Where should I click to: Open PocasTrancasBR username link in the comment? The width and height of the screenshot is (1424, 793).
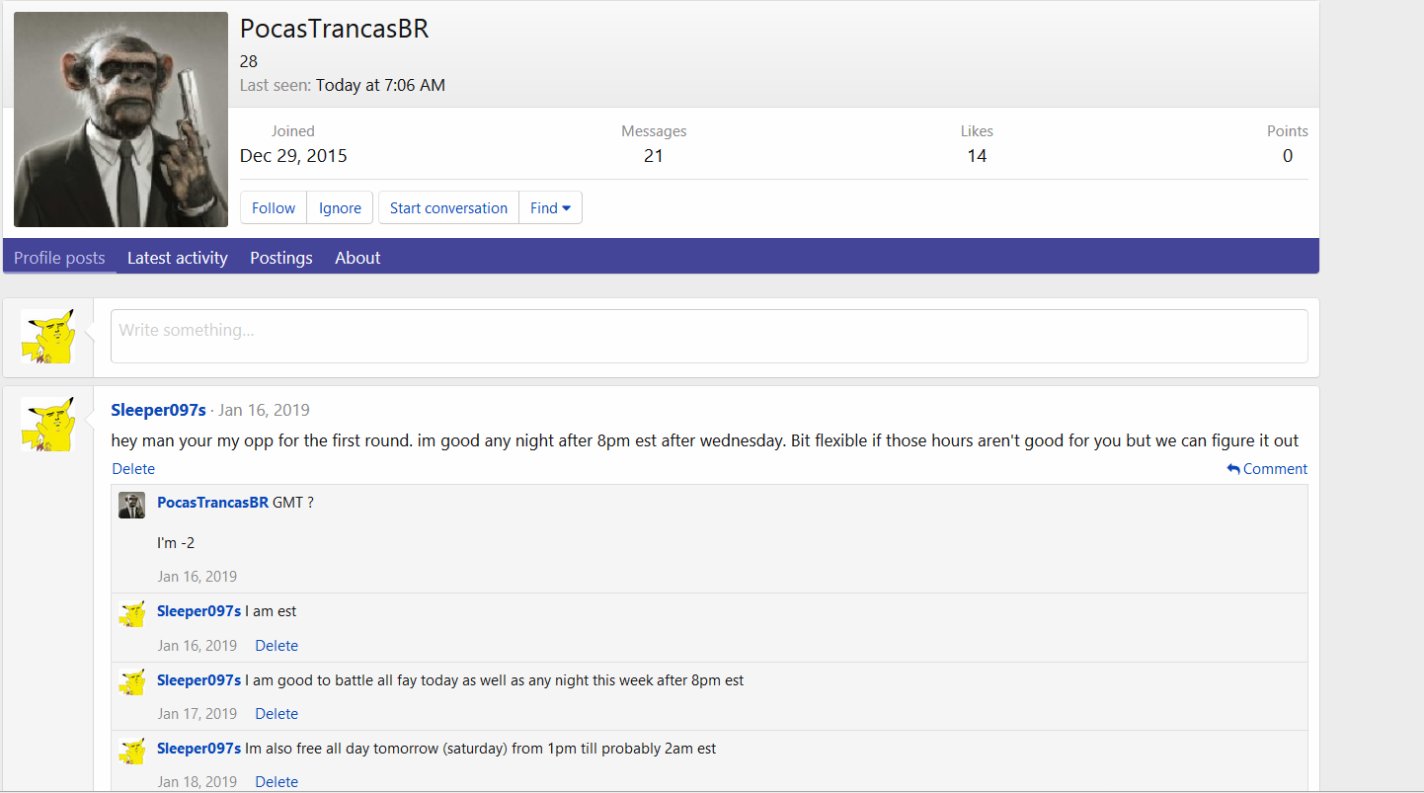coord(212,503)
